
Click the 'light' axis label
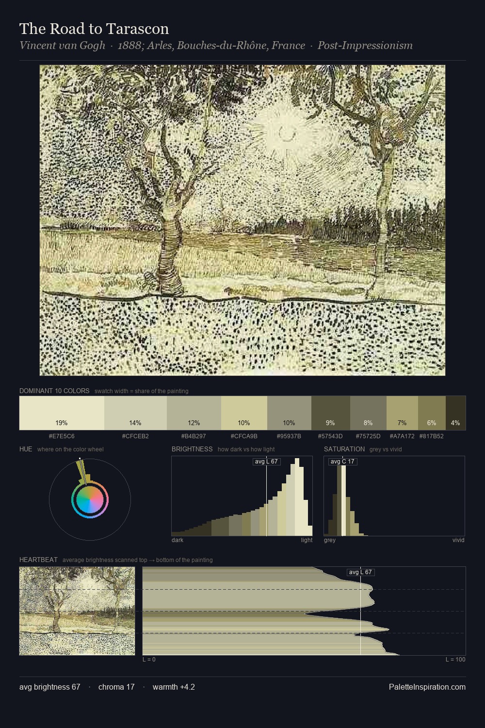[x=307, y=540]
